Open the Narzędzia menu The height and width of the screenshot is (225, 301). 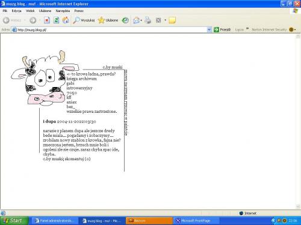coord(63,11)
